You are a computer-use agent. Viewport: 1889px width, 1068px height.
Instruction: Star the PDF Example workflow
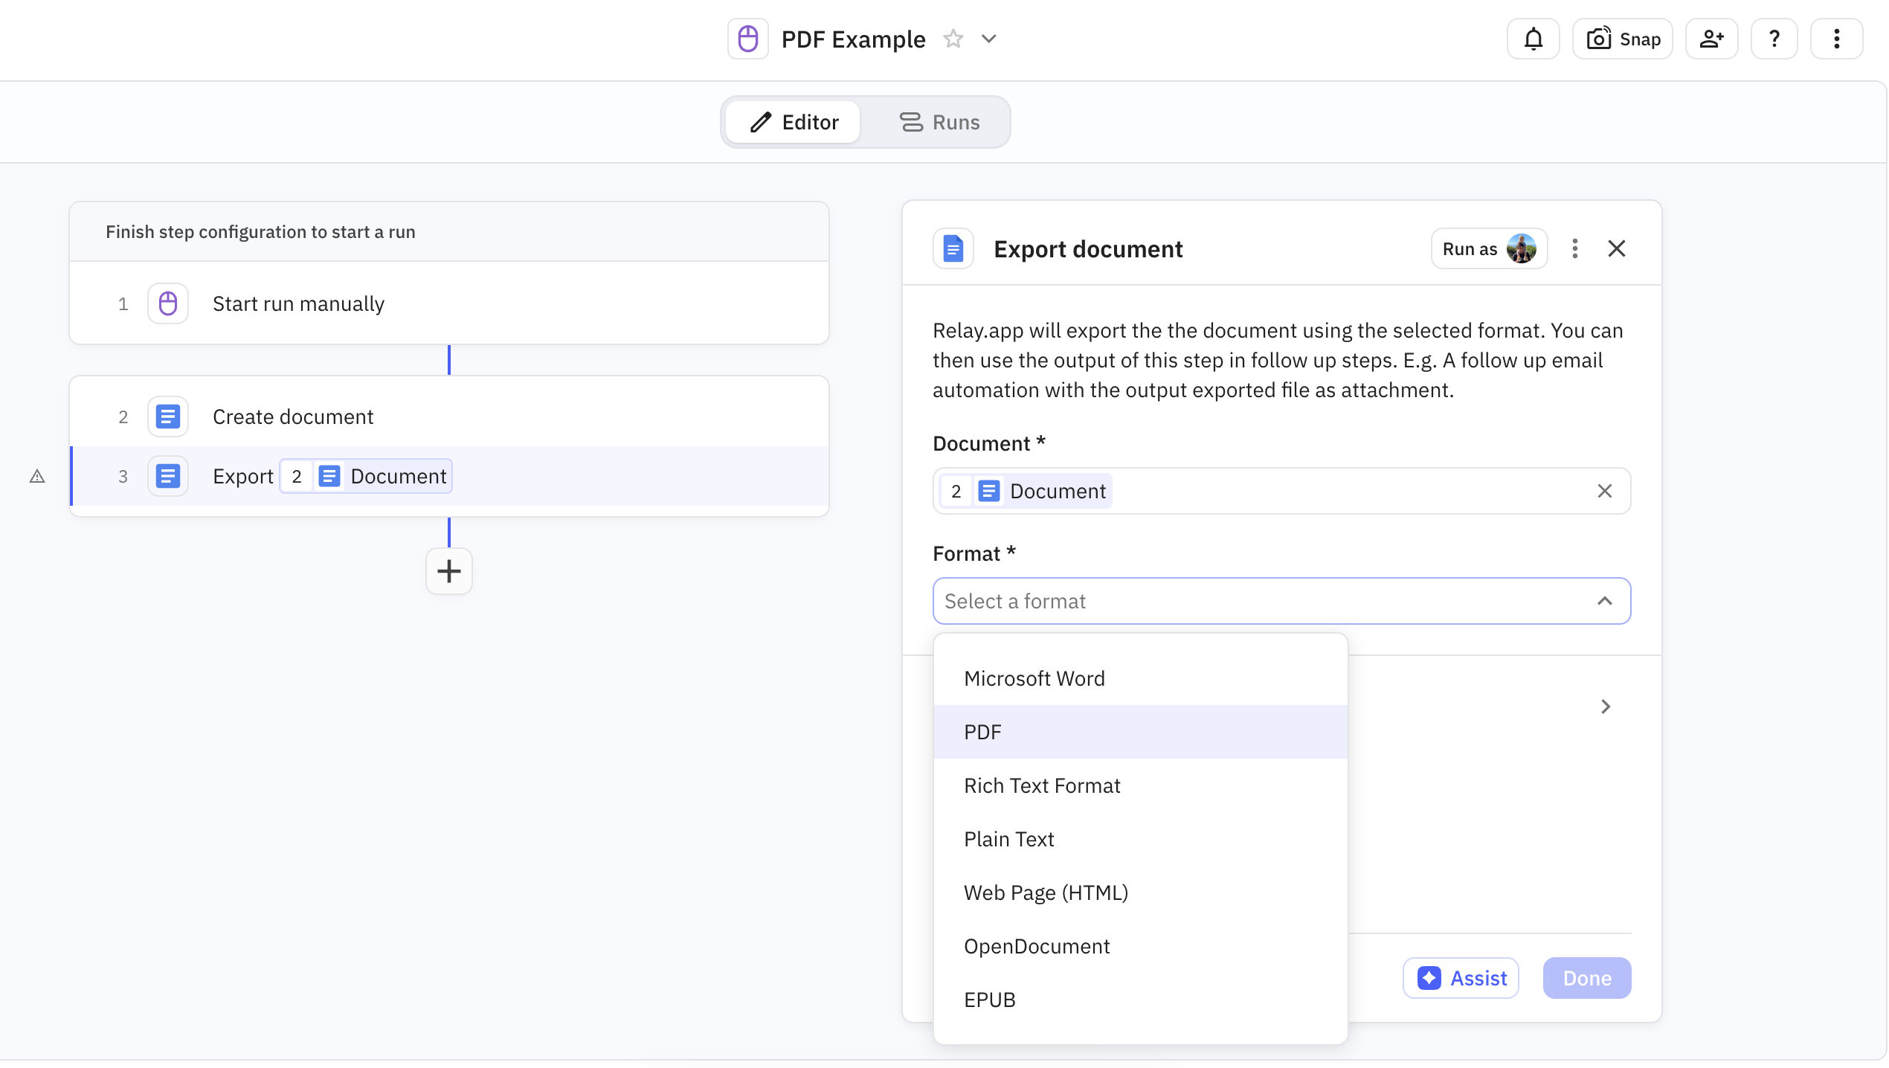tap(953, 39)
